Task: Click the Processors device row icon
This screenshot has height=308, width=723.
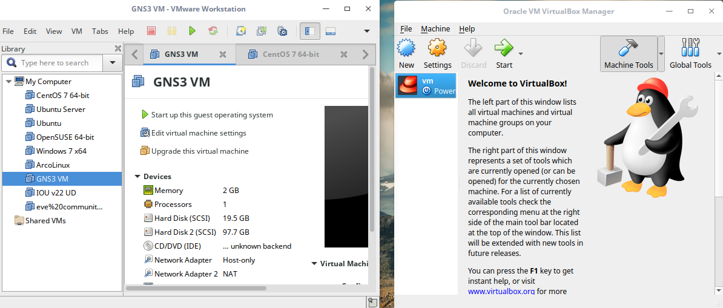Action: pyautogui.click(x=148, y=204)
